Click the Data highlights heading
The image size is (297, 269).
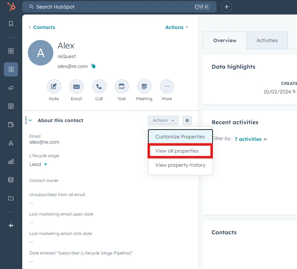pos(233,67)
